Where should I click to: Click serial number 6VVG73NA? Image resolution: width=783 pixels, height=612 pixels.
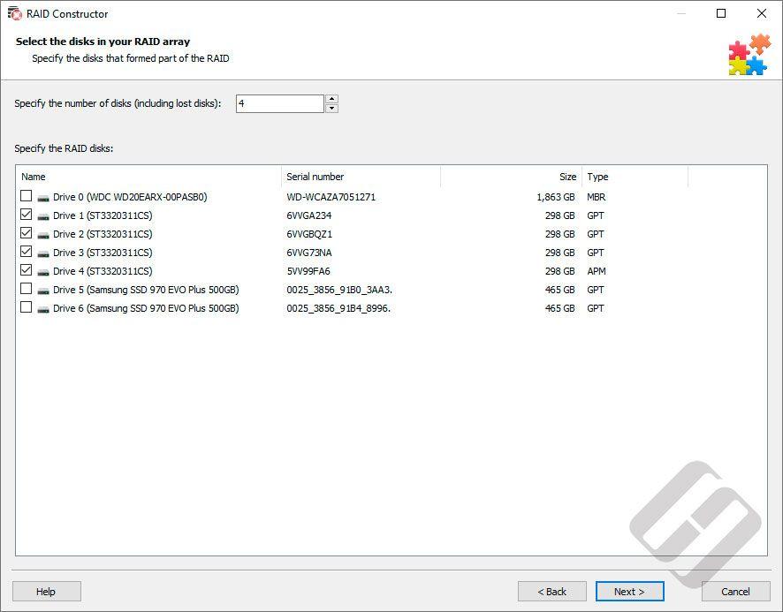coord(309,253)
